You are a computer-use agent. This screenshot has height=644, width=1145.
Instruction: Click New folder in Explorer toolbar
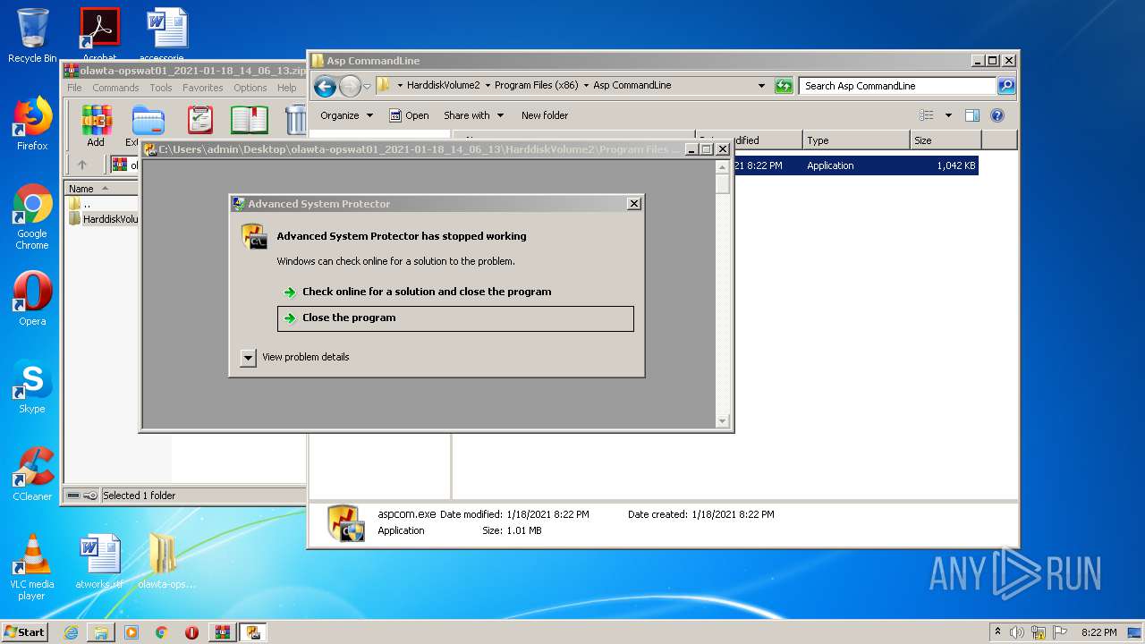(545, 115)
